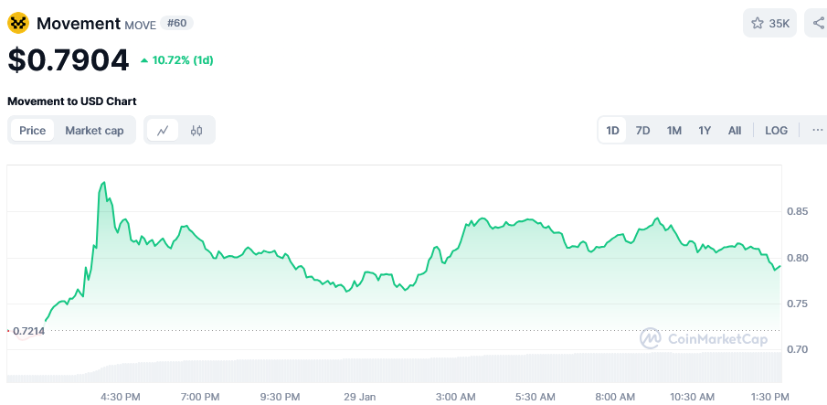Click the chart peak near 4:30 PM
827x405 pixels.
click(x=104, y=183)
